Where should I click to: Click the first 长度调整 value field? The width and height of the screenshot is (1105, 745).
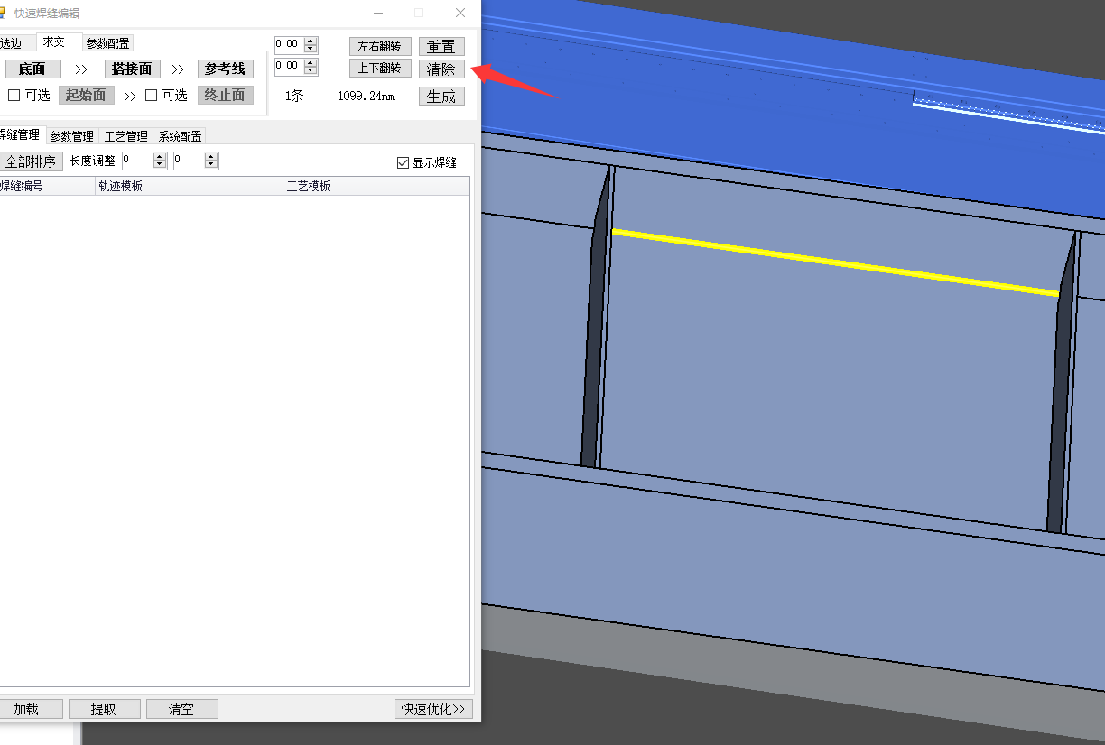(138, 161)
